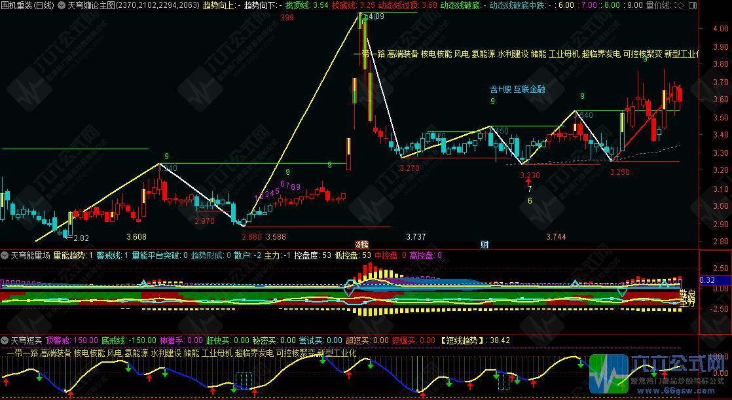Click the red 399 label on the chart
732x400 pixels.
(287, 18)
